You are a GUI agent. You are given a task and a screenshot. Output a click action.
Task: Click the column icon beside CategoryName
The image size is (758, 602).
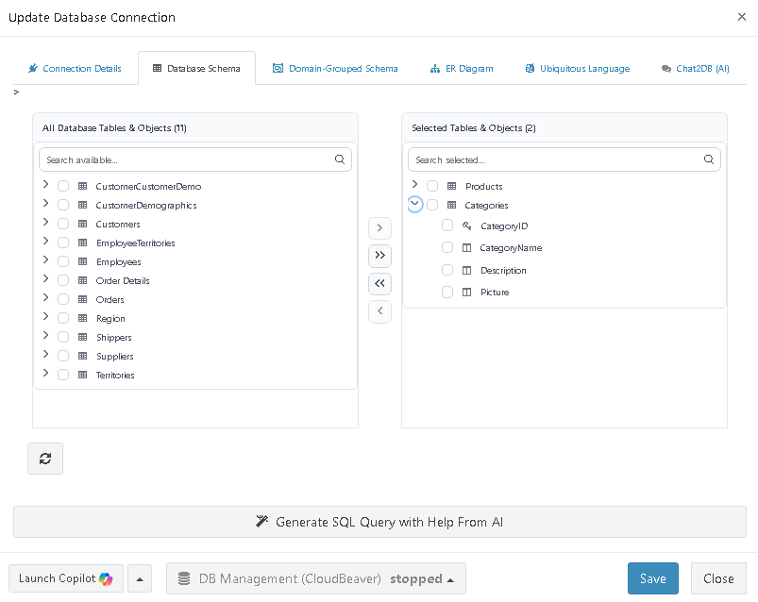coord(466,248)
